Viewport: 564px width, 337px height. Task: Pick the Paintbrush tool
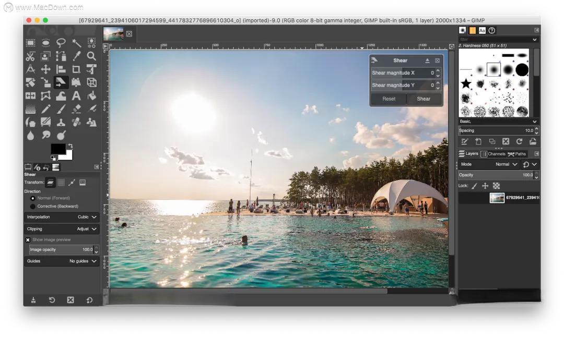point(61,109)
